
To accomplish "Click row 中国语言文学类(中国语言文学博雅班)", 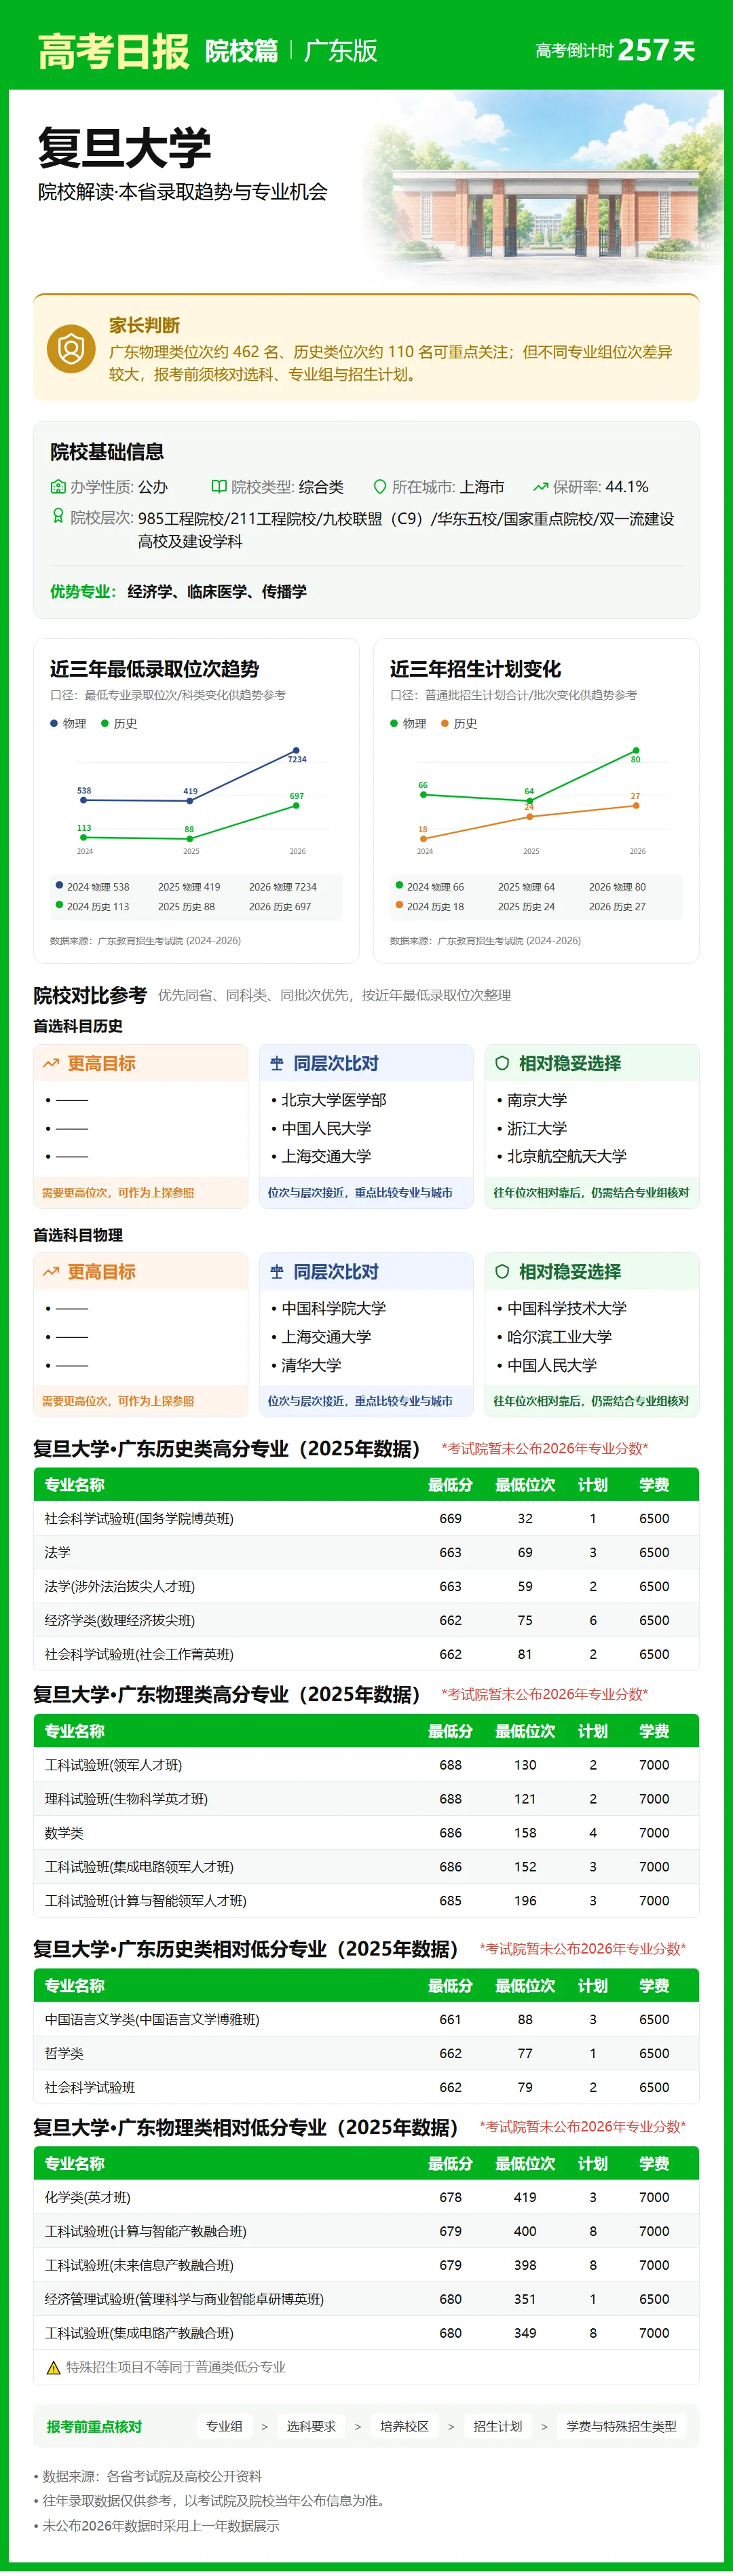I will 366,2019.
